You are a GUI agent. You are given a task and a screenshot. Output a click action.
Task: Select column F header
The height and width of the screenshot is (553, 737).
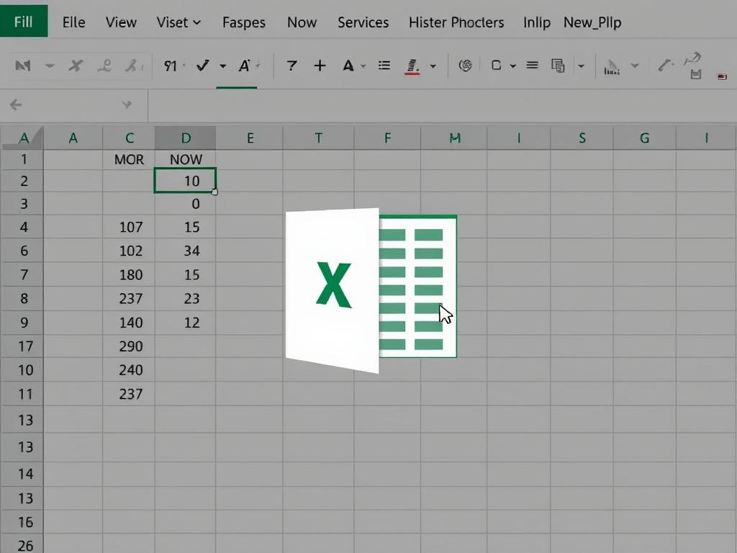386,138
